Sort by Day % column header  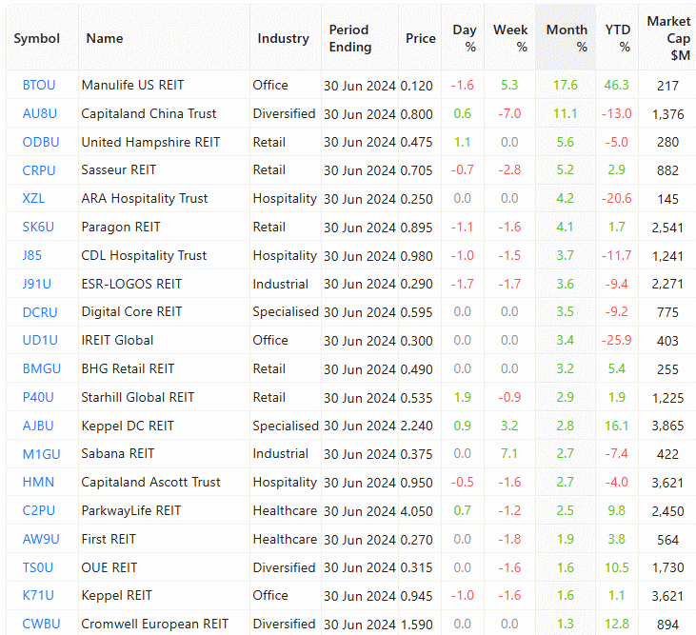[x=465, y=38]
